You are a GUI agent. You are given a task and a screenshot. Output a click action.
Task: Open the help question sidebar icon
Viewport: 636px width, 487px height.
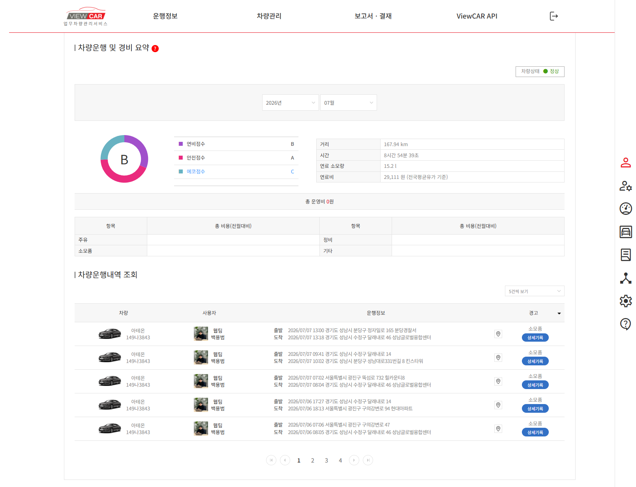click(x=626, y=324)
